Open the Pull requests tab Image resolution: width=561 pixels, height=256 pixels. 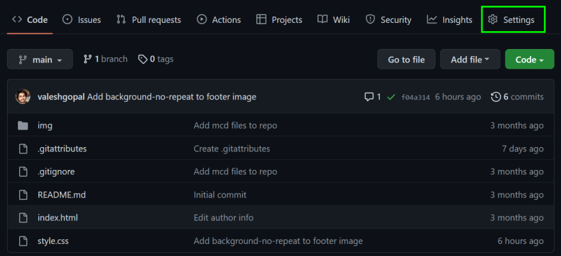[149, 20]
